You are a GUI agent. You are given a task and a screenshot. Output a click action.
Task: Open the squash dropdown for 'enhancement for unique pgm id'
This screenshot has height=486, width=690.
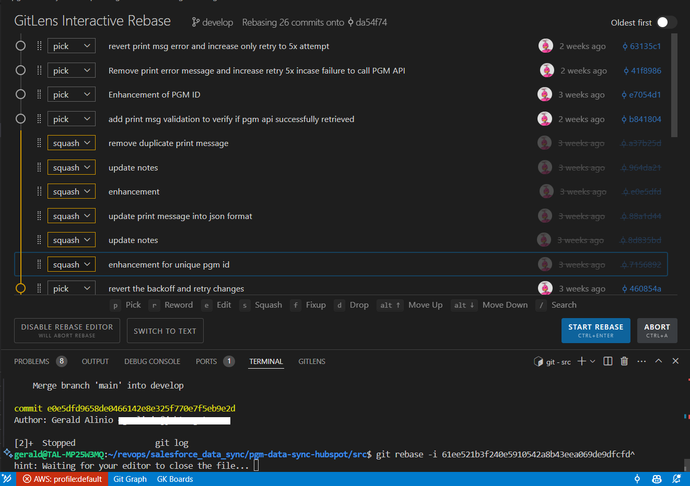(x=71, y=264)
